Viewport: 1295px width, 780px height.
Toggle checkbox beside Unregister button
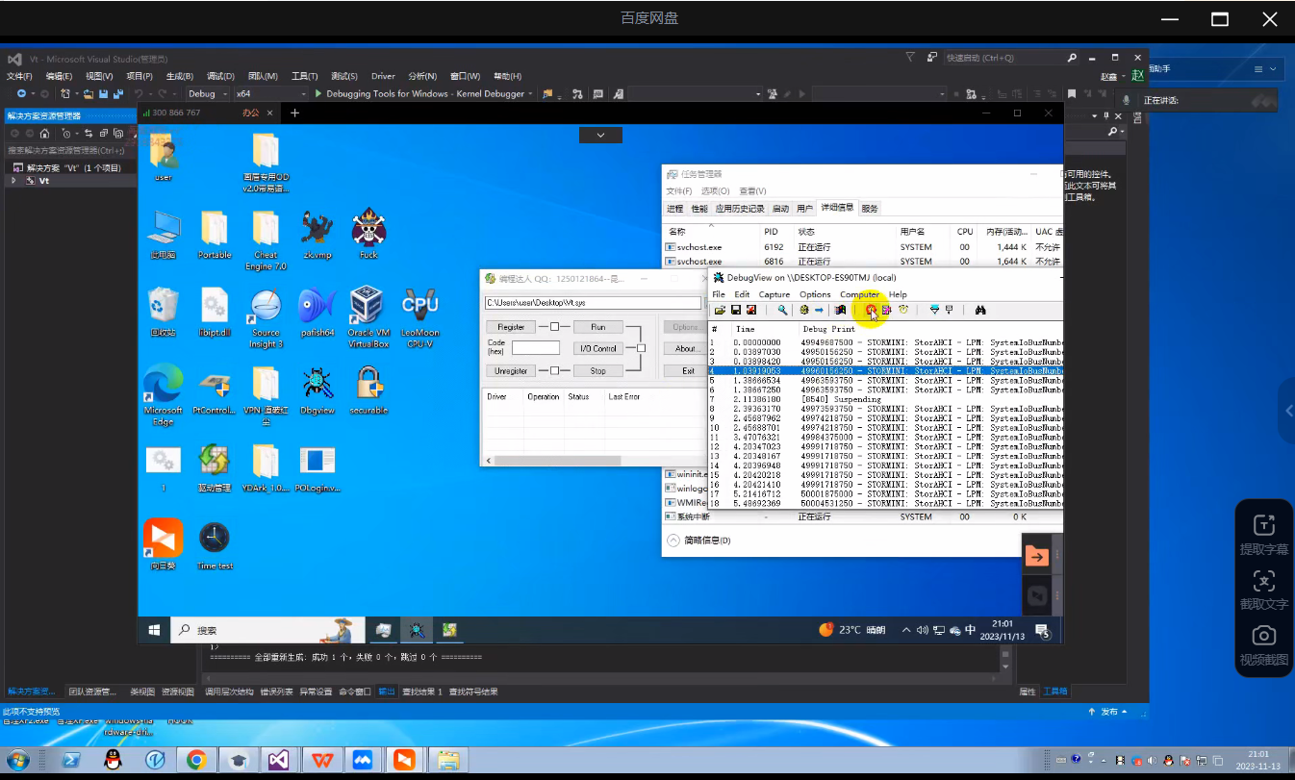tap(554, 370)
